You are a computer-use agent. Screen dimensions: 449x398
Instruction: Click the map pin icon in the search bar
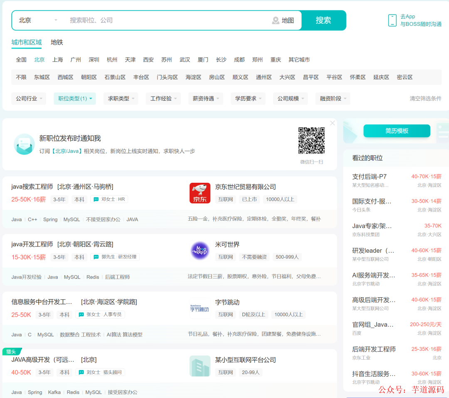pos(276,20)
